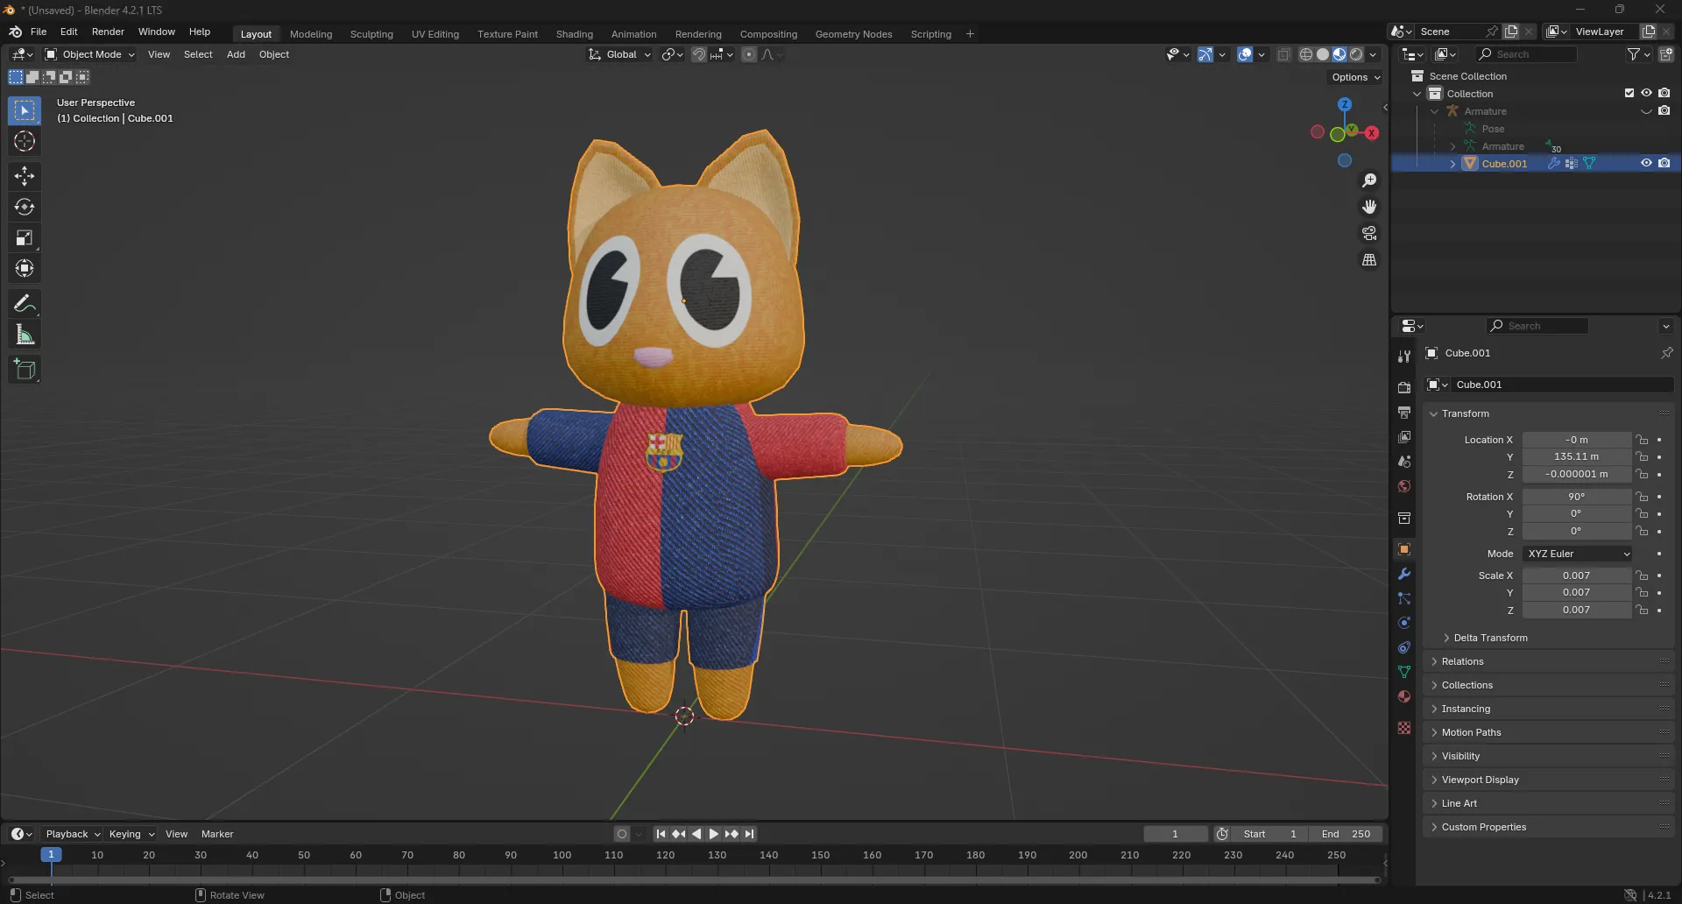Select the Transform tool

click(25, 268)
